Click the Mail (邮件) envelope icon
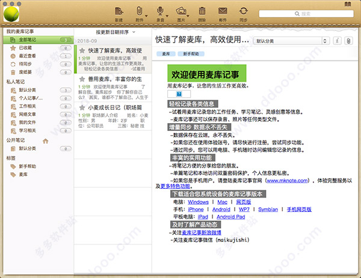This screenshot has height=278, width=361. click(223, 11)
